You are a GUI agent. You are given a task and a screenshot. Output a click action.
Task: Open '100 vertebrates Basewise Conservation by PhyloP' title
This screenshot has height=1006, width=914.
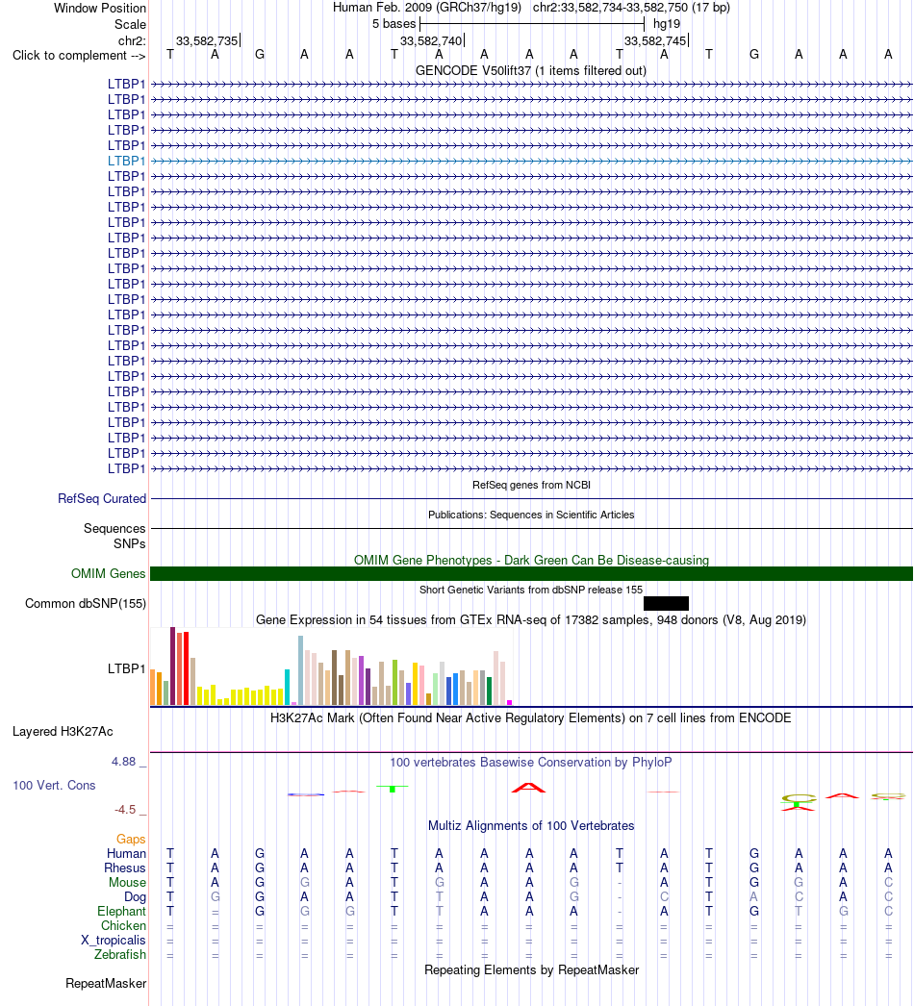click(531, 763)
